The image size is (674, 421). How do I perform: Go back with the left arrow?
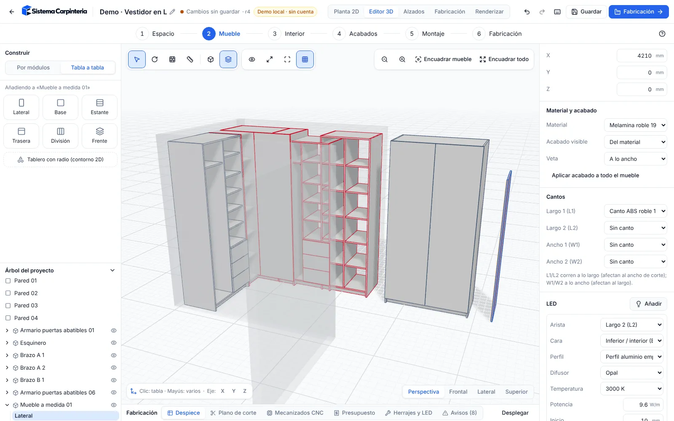pos(12,12)
